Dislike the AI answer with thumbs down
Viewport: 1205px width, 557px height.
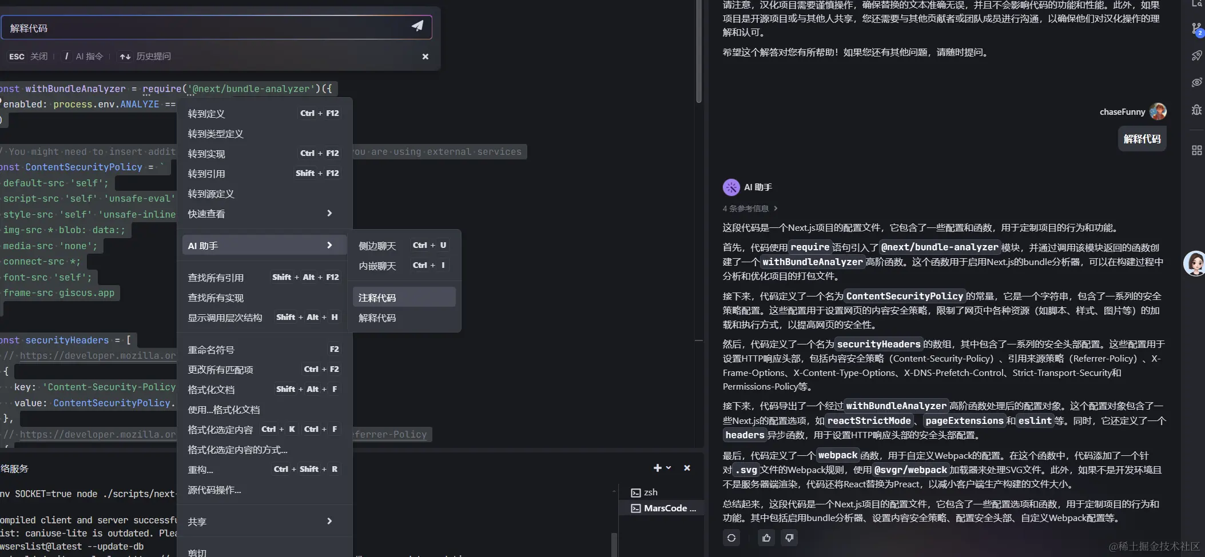tap(789, 538)
